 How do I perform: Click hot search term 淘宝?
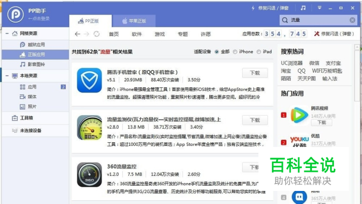point(286,71)
